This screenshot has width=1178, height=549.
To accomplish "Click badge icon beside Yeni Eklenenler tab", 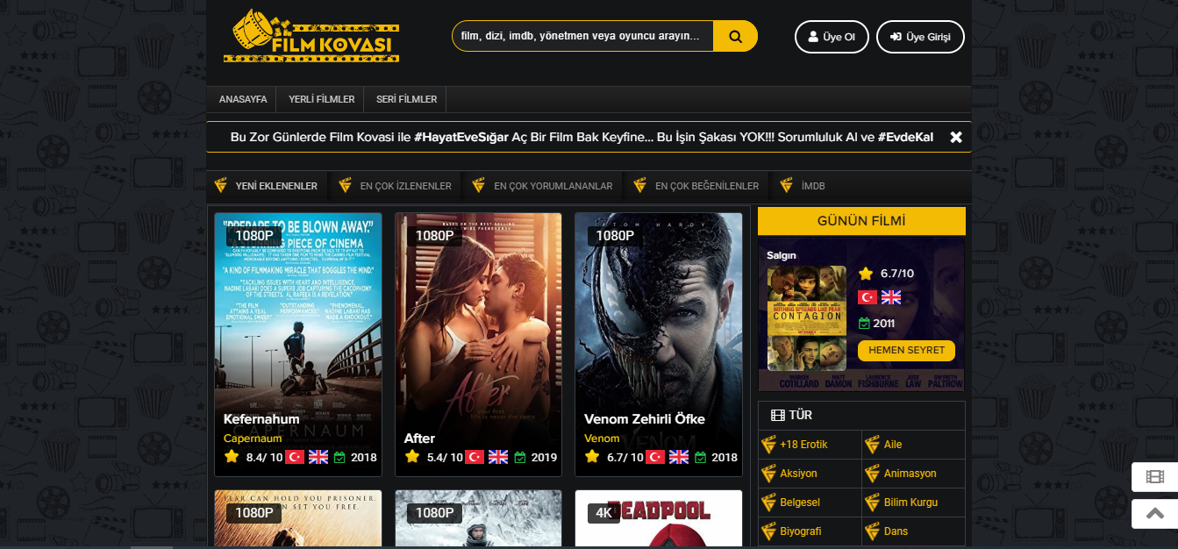I will 221,186.
